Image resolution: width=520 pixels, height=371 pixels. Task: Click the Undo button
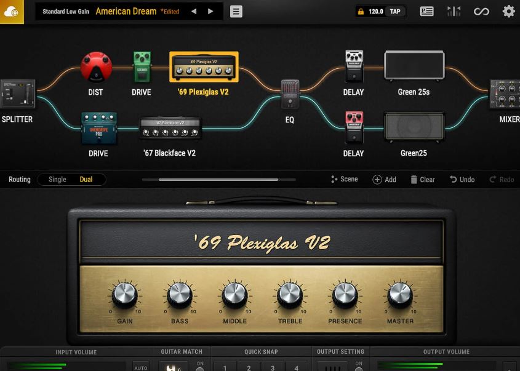coord(462,180)
